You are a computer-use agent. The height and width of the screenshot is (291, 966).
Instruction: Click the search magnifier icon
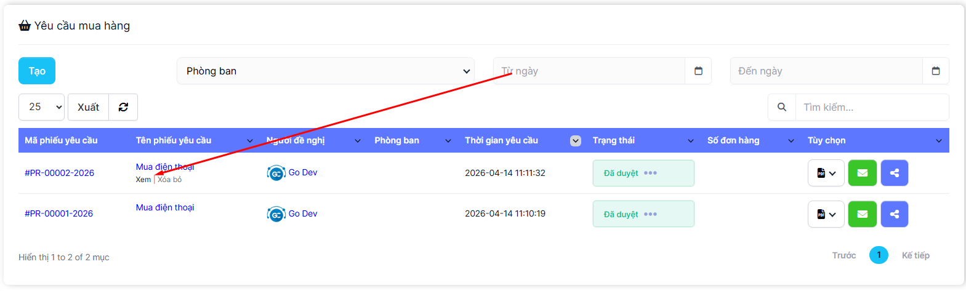point(781,107)
